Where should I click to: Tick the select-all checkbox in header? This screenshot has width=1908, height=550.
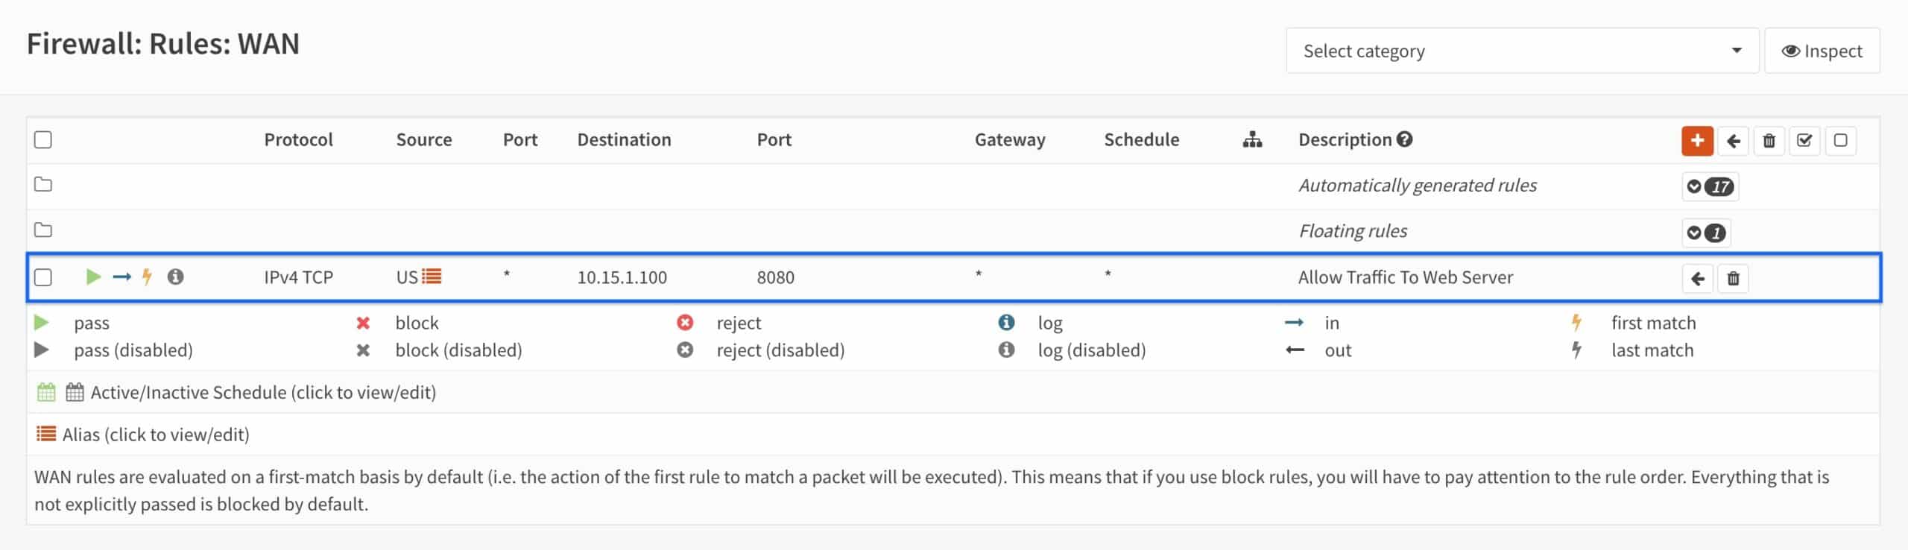click(x=43, y=140)
